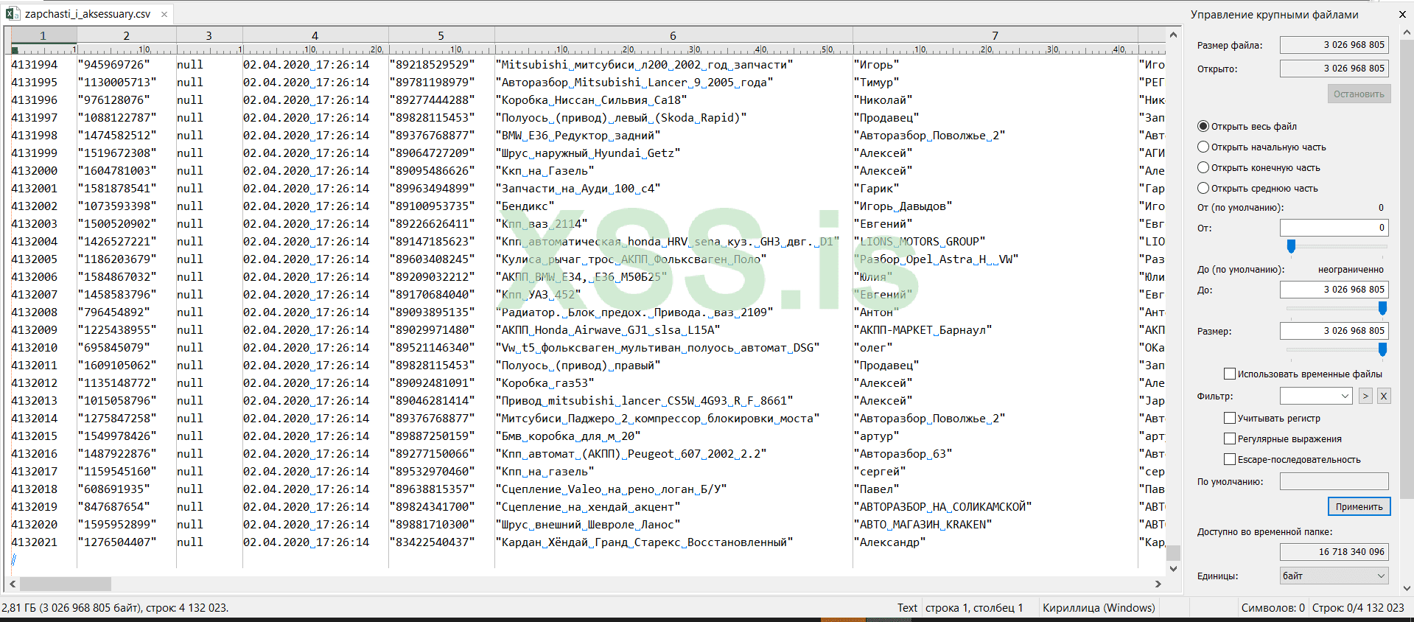Select column 1 header
This screenshot has width=1414, height=622.
click(43, 35)
